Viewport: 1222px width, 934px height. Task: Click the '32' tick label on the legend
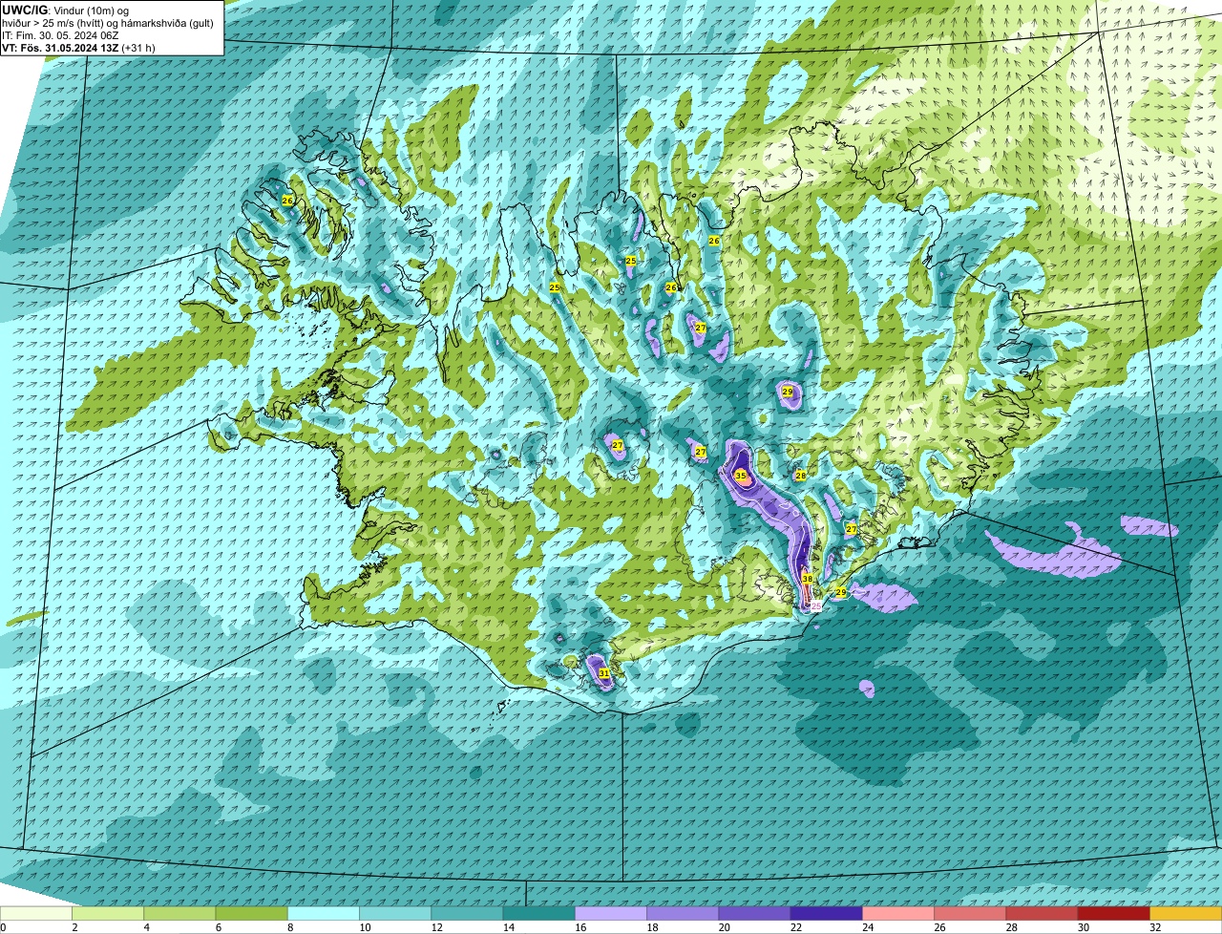click(x=1155, y=927)
